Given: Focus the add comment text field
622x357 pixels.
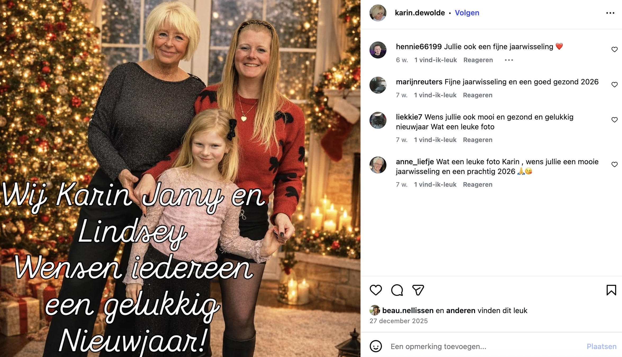Looking at the screenshot, I should point(484,346).
